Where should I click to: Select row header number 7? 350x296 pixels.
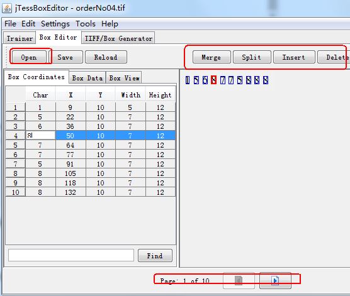click(15, 164)
